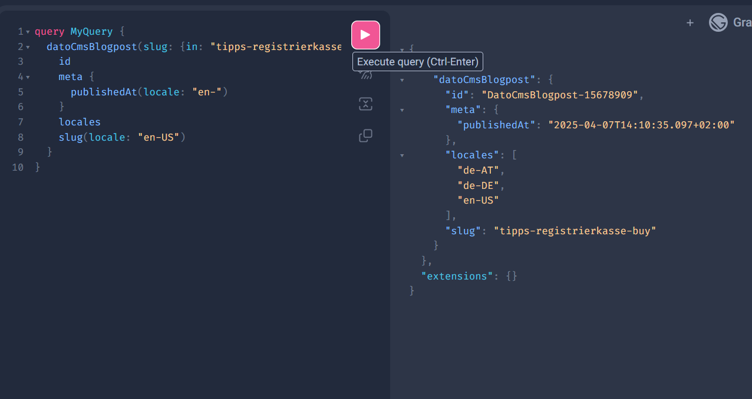Click line number 10 in the gutter
The width and height of the screenshot is (752, 399).
pos(18,167)
